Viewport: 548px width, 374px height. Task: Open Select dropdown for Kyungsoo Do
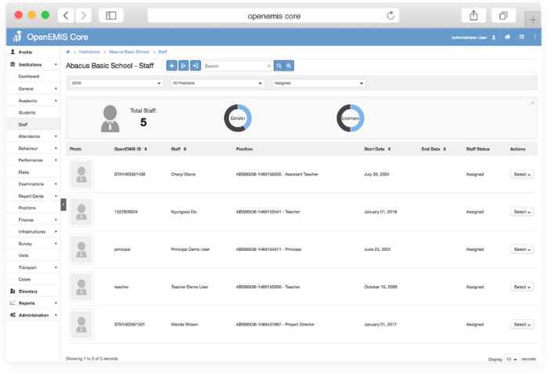(x=522, y=212)
